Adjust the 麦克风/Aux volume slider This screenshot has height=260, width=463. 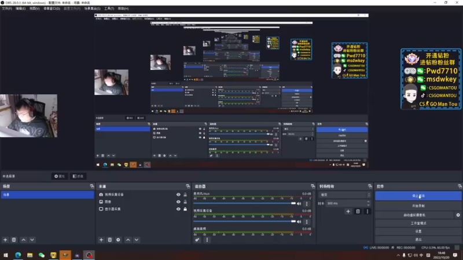[x=244, y=203]
